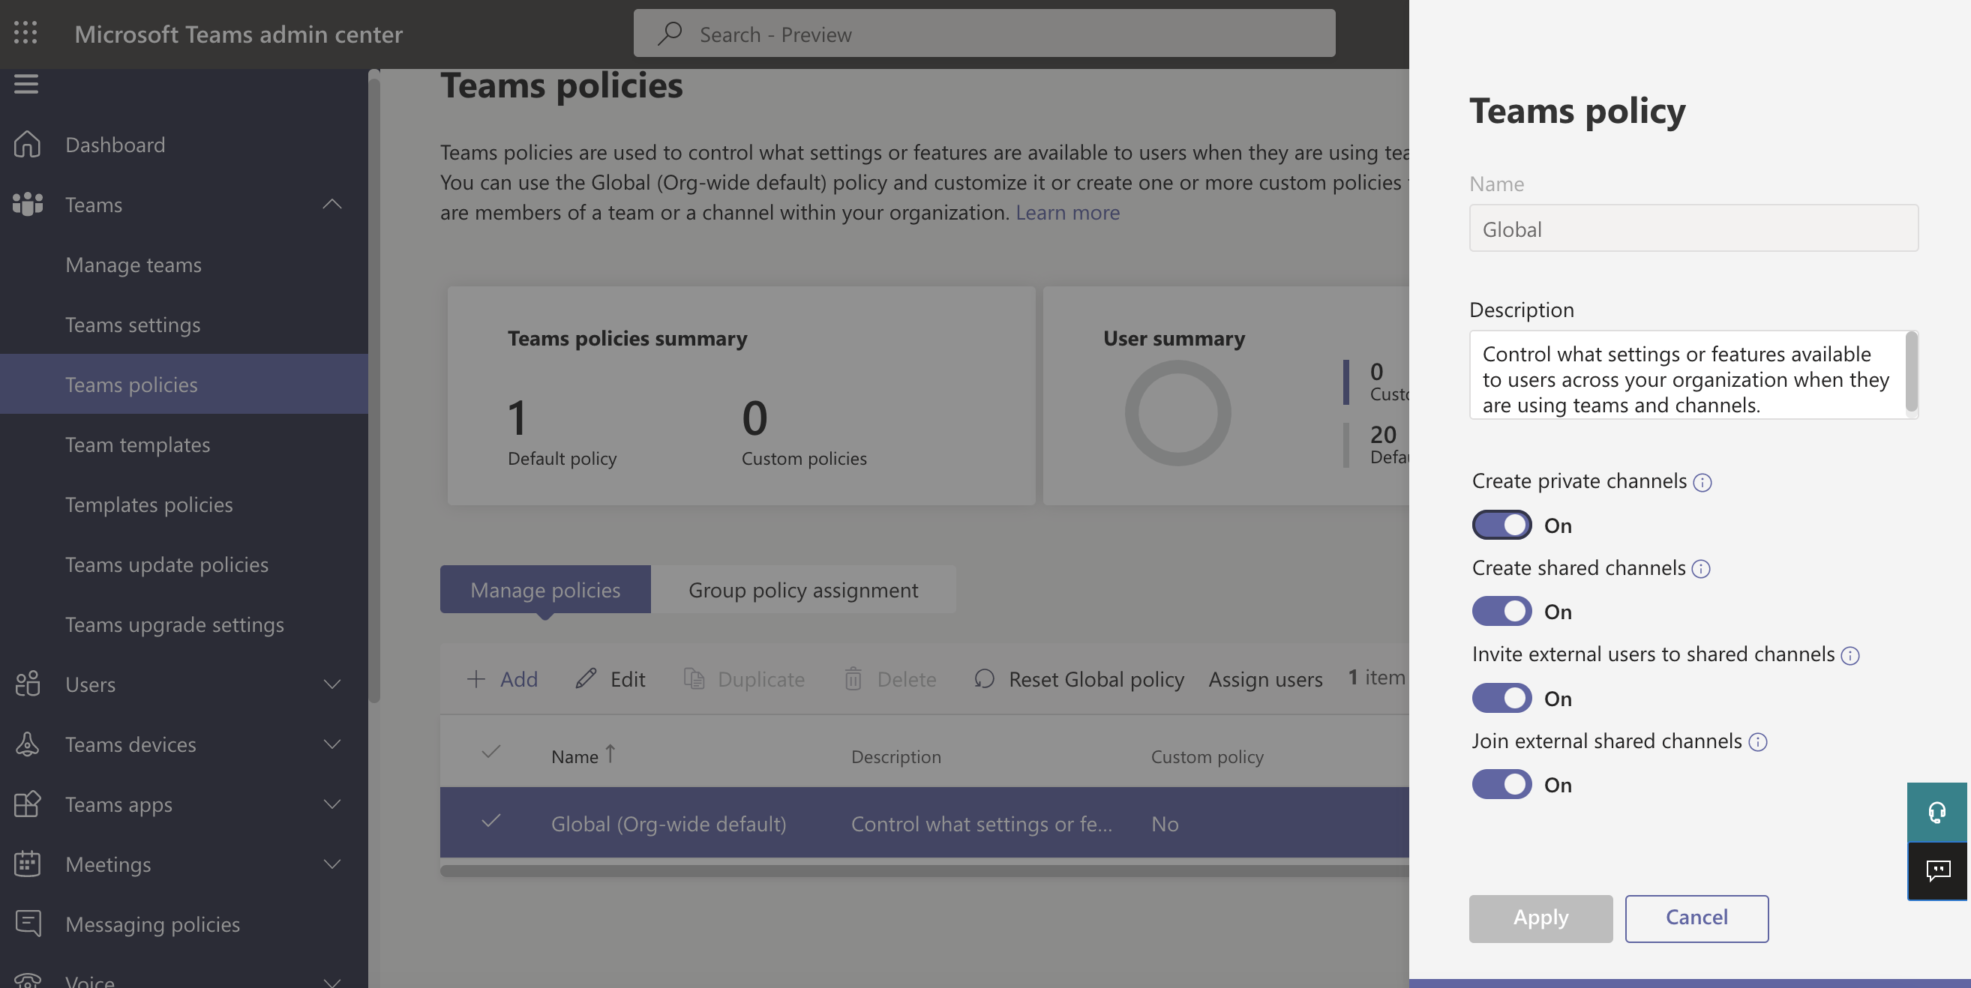Click the Users icon in sidebar
The height and width of the screenshot is (988, 1971).
click(27, 684)
